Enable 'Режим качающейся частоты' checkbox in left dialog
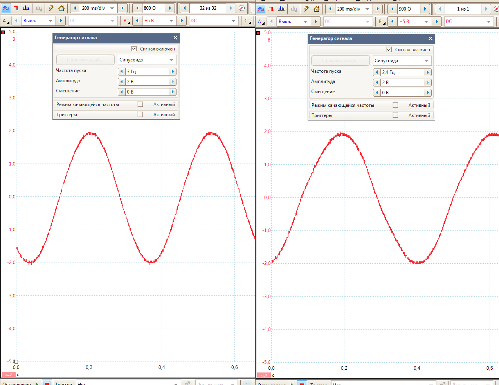 coord(140,104)
